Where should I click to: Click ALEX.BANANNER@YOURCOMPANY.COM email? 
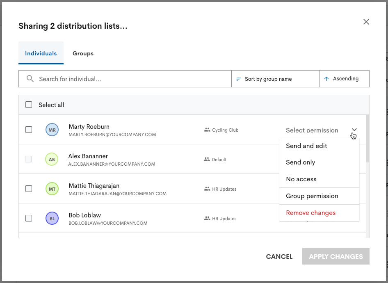click(x=112, y=164)
